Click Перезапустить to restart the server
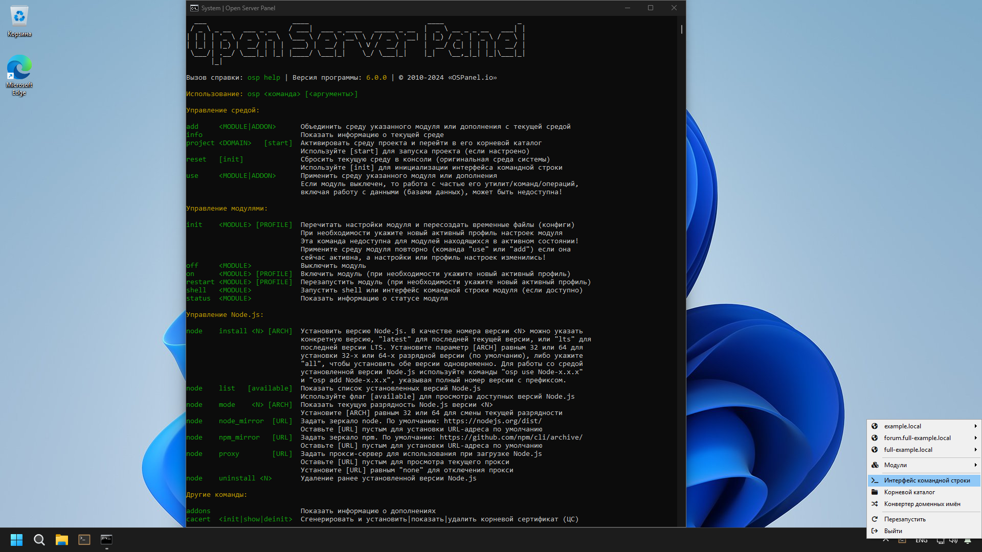Image resolution: width=982 pixels, height=552 pixels. tap(905, 519)
